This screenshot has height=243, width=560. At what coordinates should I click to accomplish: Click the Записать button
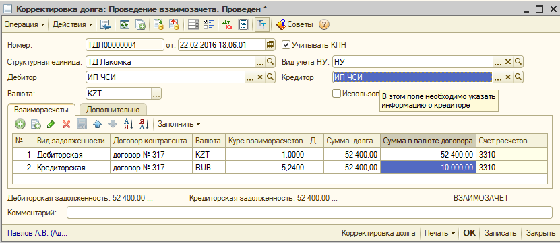500,233
